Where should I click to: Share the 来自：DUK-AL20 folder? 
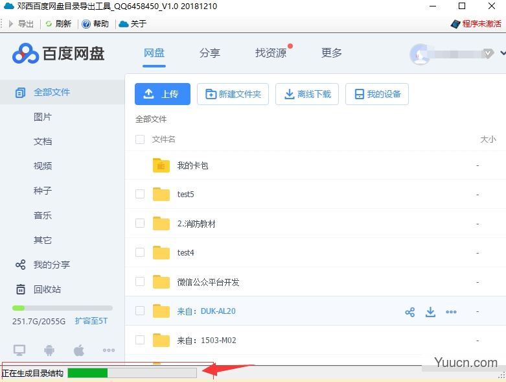[410, 312]
